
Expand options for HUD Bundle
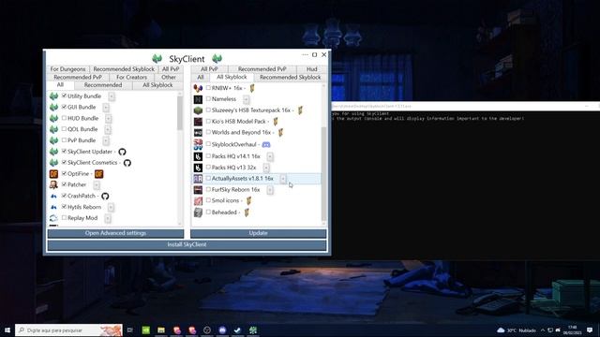click(109, 119)
